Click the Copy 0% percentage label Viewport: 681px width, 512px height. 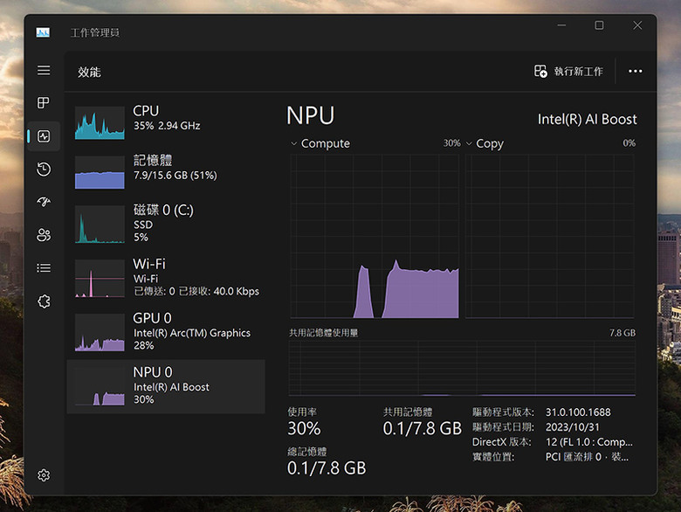tap(629, 143)
